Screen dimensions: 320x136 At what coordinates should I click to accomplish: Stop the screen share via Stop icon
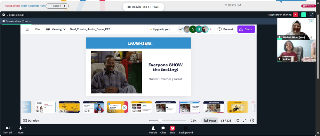point(172,130)
